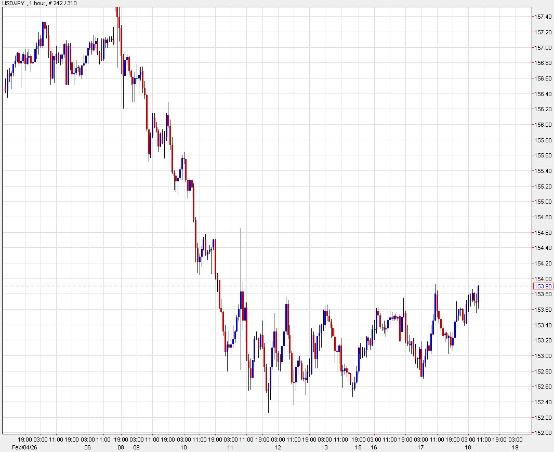Select the 153.00 price axis label
This screenshot has width=554, height=452.
[x=542, y=356]
